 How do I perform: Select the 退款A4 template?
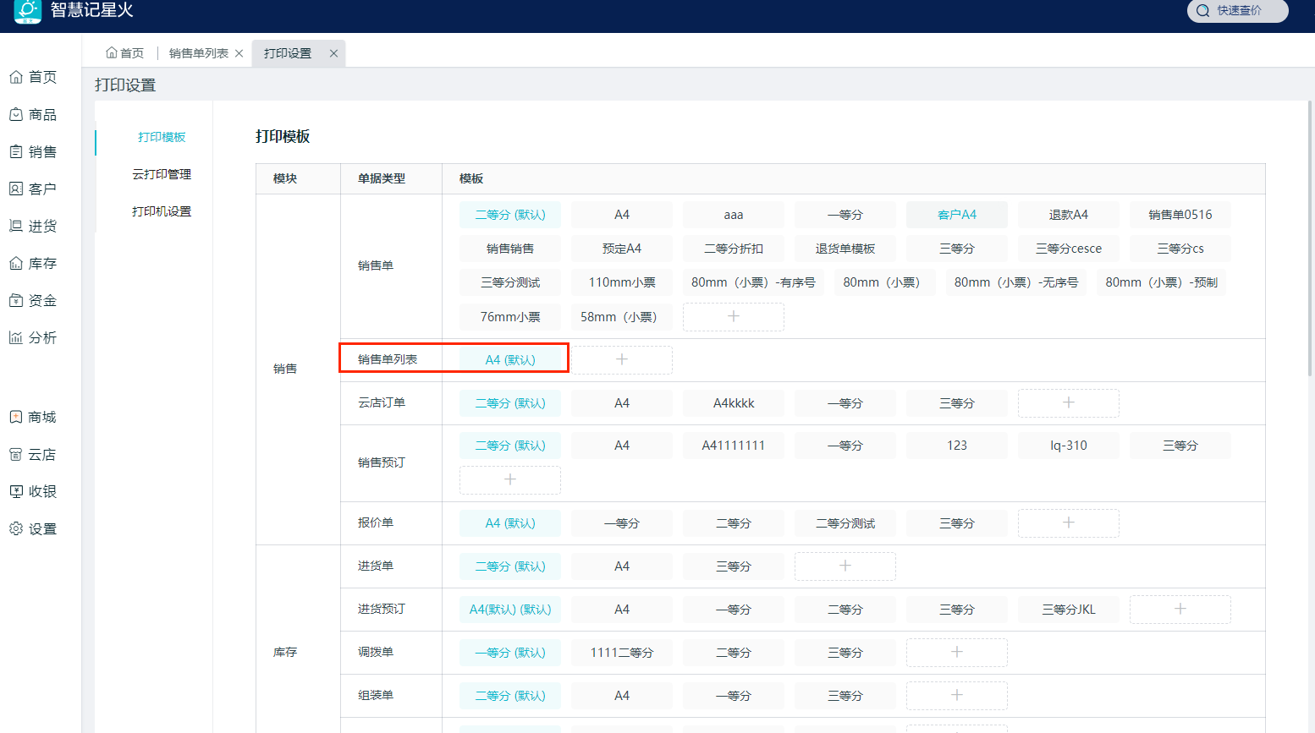pyautogui.click(x=1069, y=215)
